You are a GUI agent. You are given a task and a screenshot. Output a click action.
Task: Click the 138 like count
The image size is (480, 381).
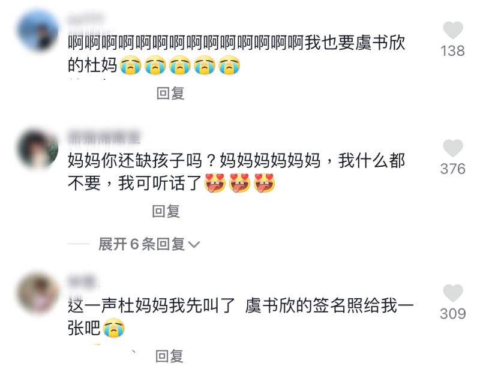coord(453,51)
